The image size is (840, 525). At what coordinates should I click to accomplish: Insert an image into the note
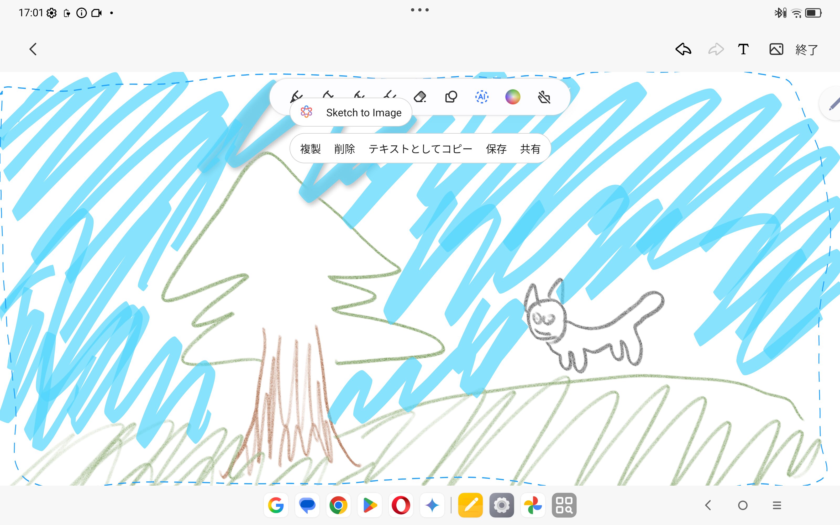(x=776, y=49)
